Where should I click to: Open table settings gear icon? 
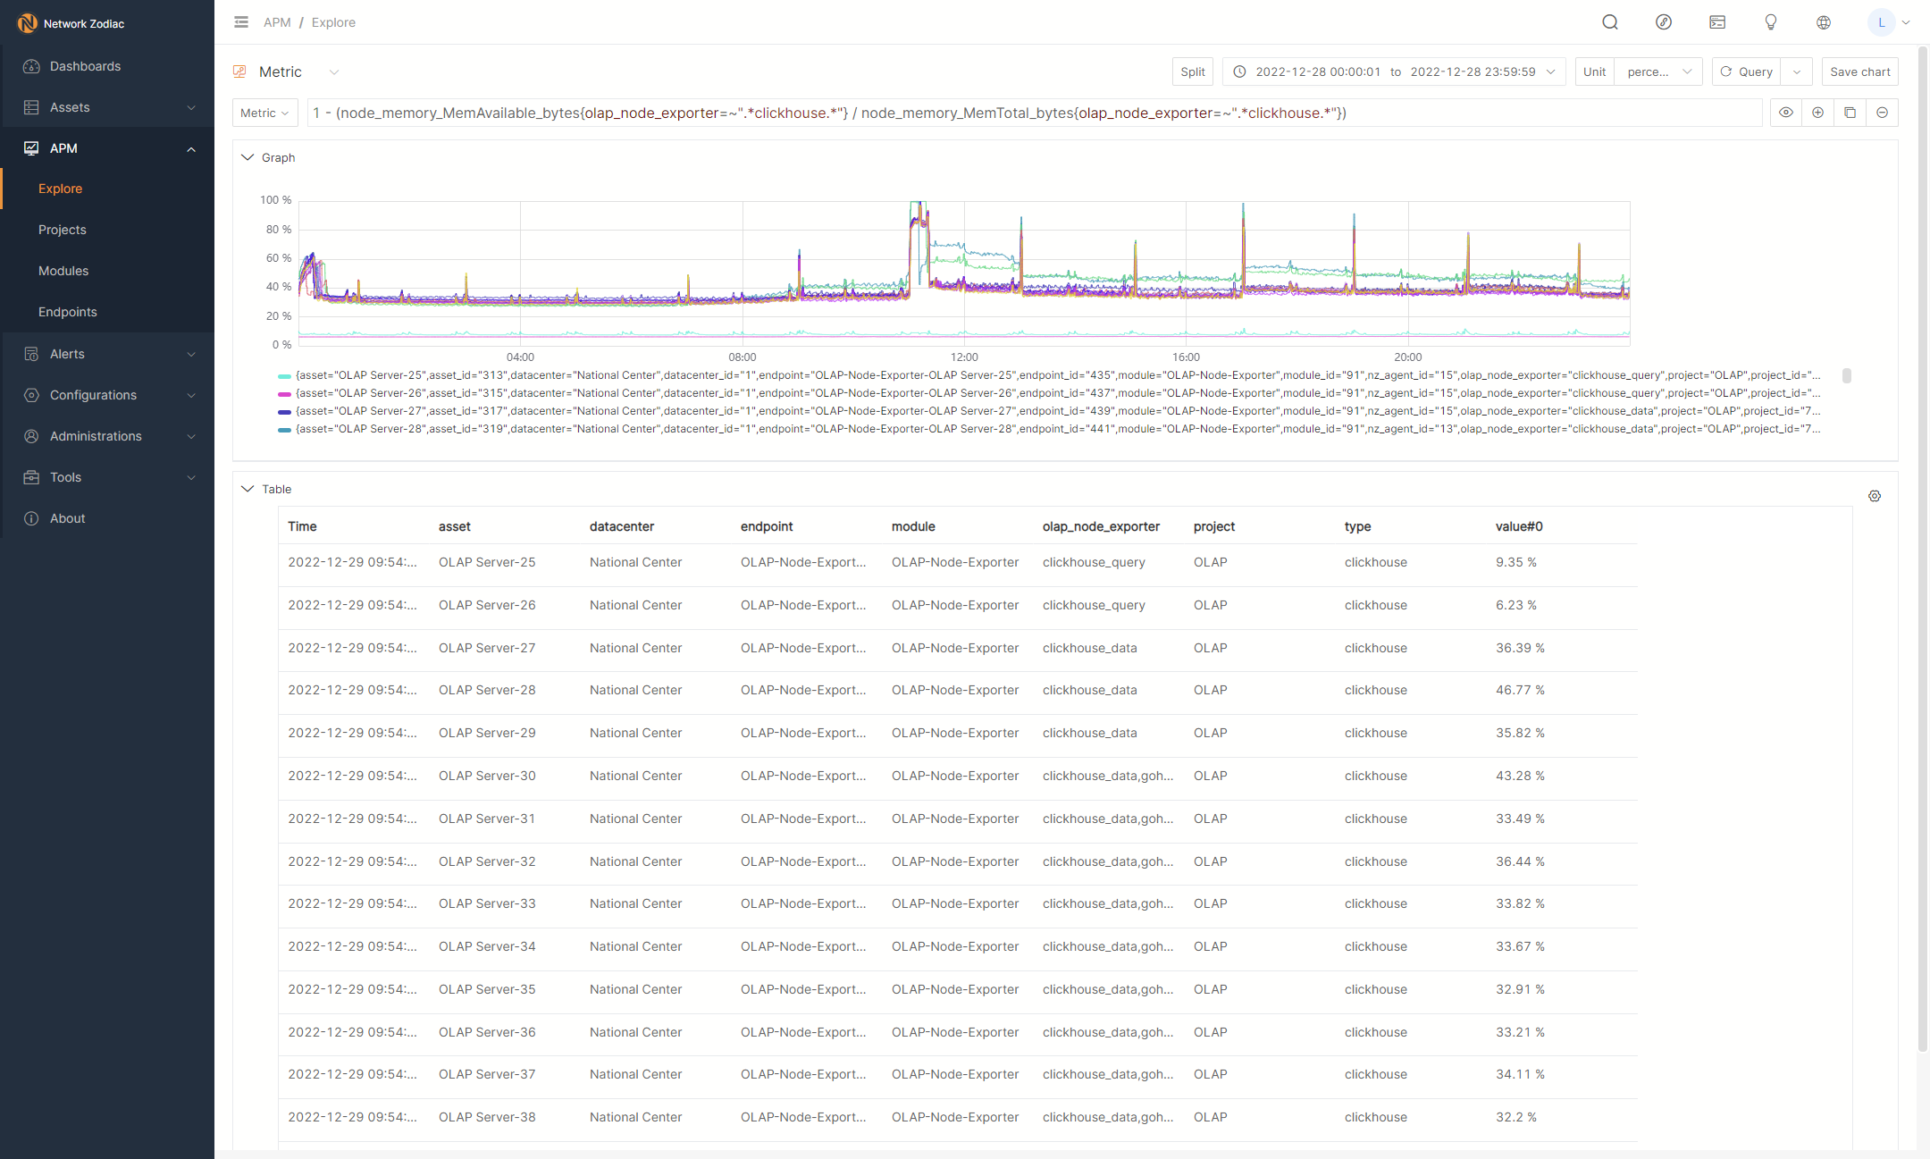click(1875, 496)
